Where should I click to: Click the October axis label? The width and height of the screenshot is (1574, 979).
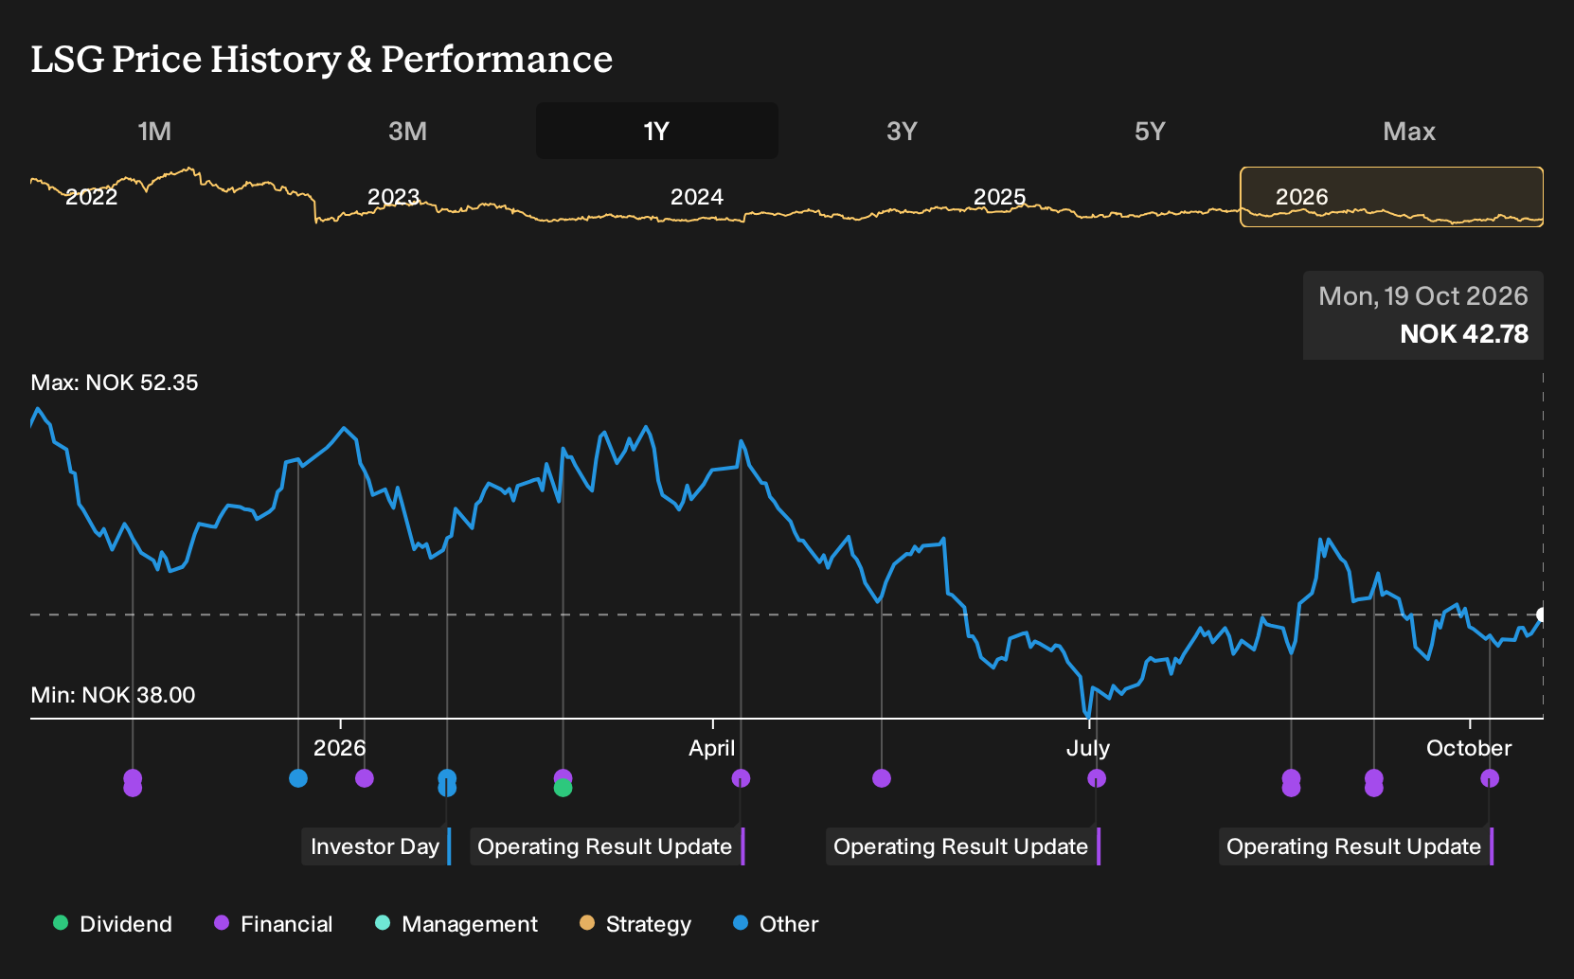coord(1469,748)
